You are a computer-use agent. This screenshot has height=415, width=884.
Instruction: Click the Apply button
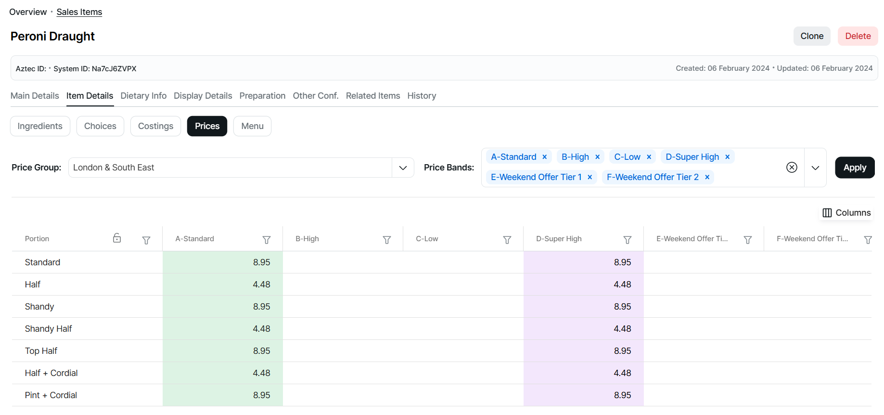point(855,168)
